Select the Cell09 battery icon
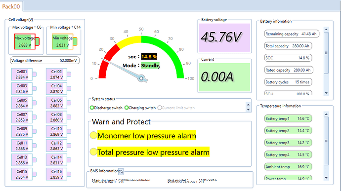The height and width of the screenshot is (191, 341). [x=24, y=131]
